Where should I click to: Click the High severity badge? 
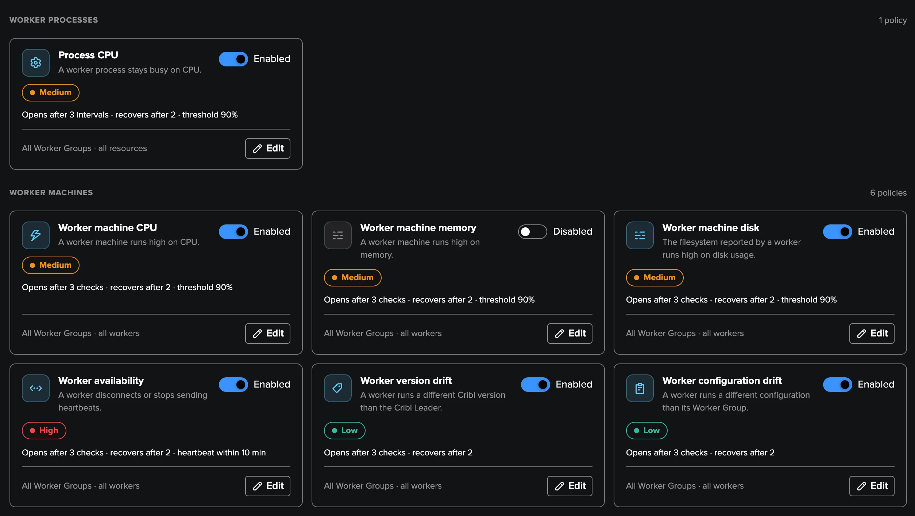44,431
